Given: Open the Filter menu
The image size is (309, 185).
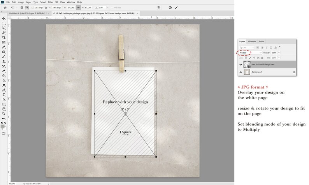Looking at the screenshot, I should (x=51, y=2).
